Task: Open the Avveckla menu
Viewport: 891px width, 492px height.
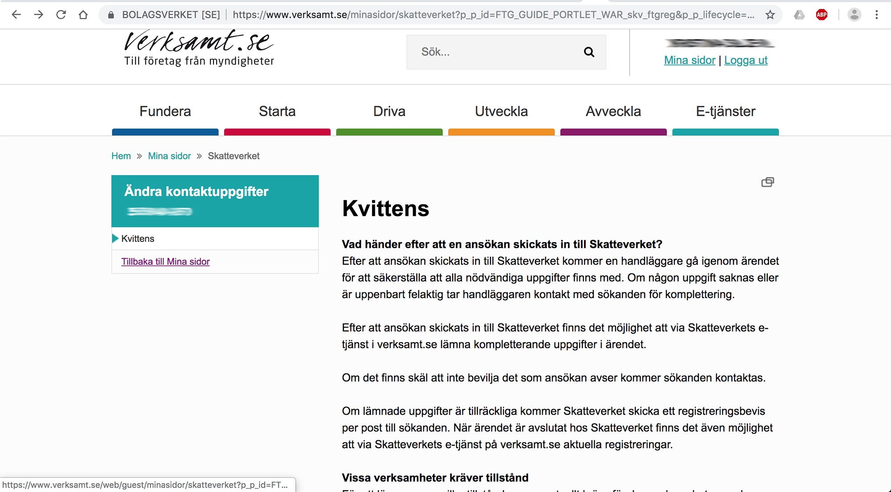Action: [x=613, y=111]
